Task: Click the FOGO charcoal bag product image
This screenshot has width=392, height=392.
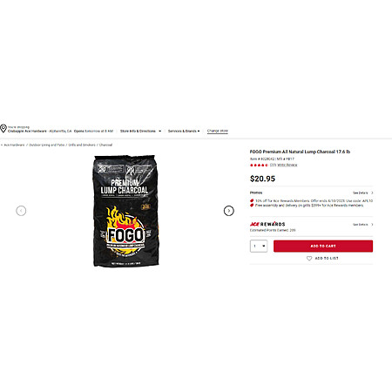Action: pyautogui.click(x=126, y=211)
